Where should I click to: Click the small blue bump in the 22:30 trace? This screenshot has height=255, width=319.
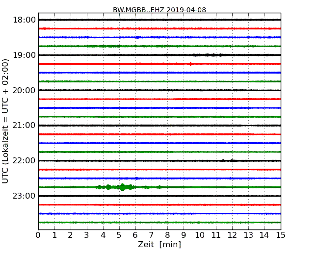click(136, 178)
